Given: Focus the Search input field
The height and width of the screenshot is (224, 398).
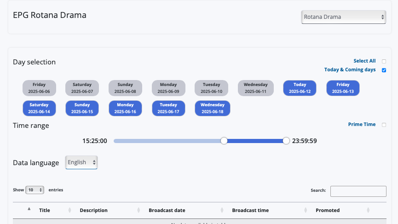Looking at the screenshot, I should tap(358, 191).
